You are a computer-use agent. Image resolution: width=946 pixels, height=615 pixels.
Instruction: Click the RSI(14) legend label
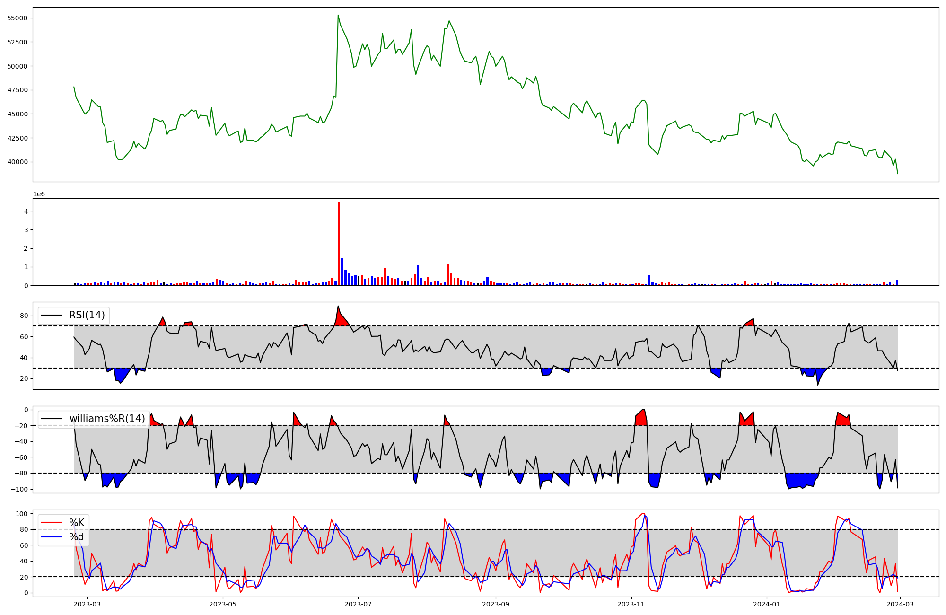(87, 315)
